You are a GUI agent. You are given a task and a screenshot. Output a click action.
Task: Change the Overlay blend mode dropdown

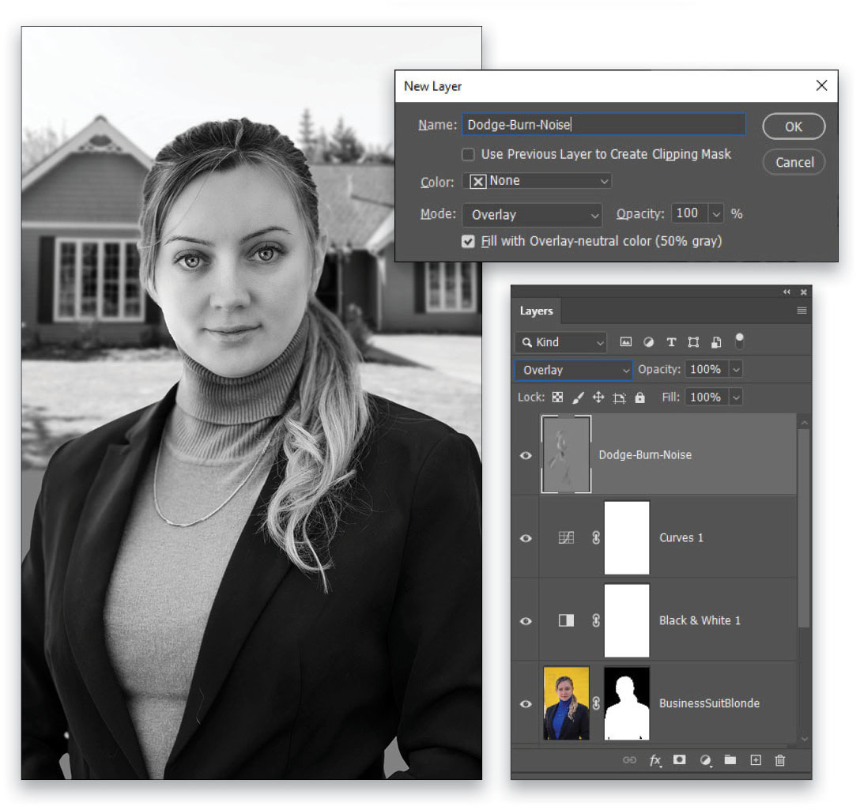pos(573,369)
